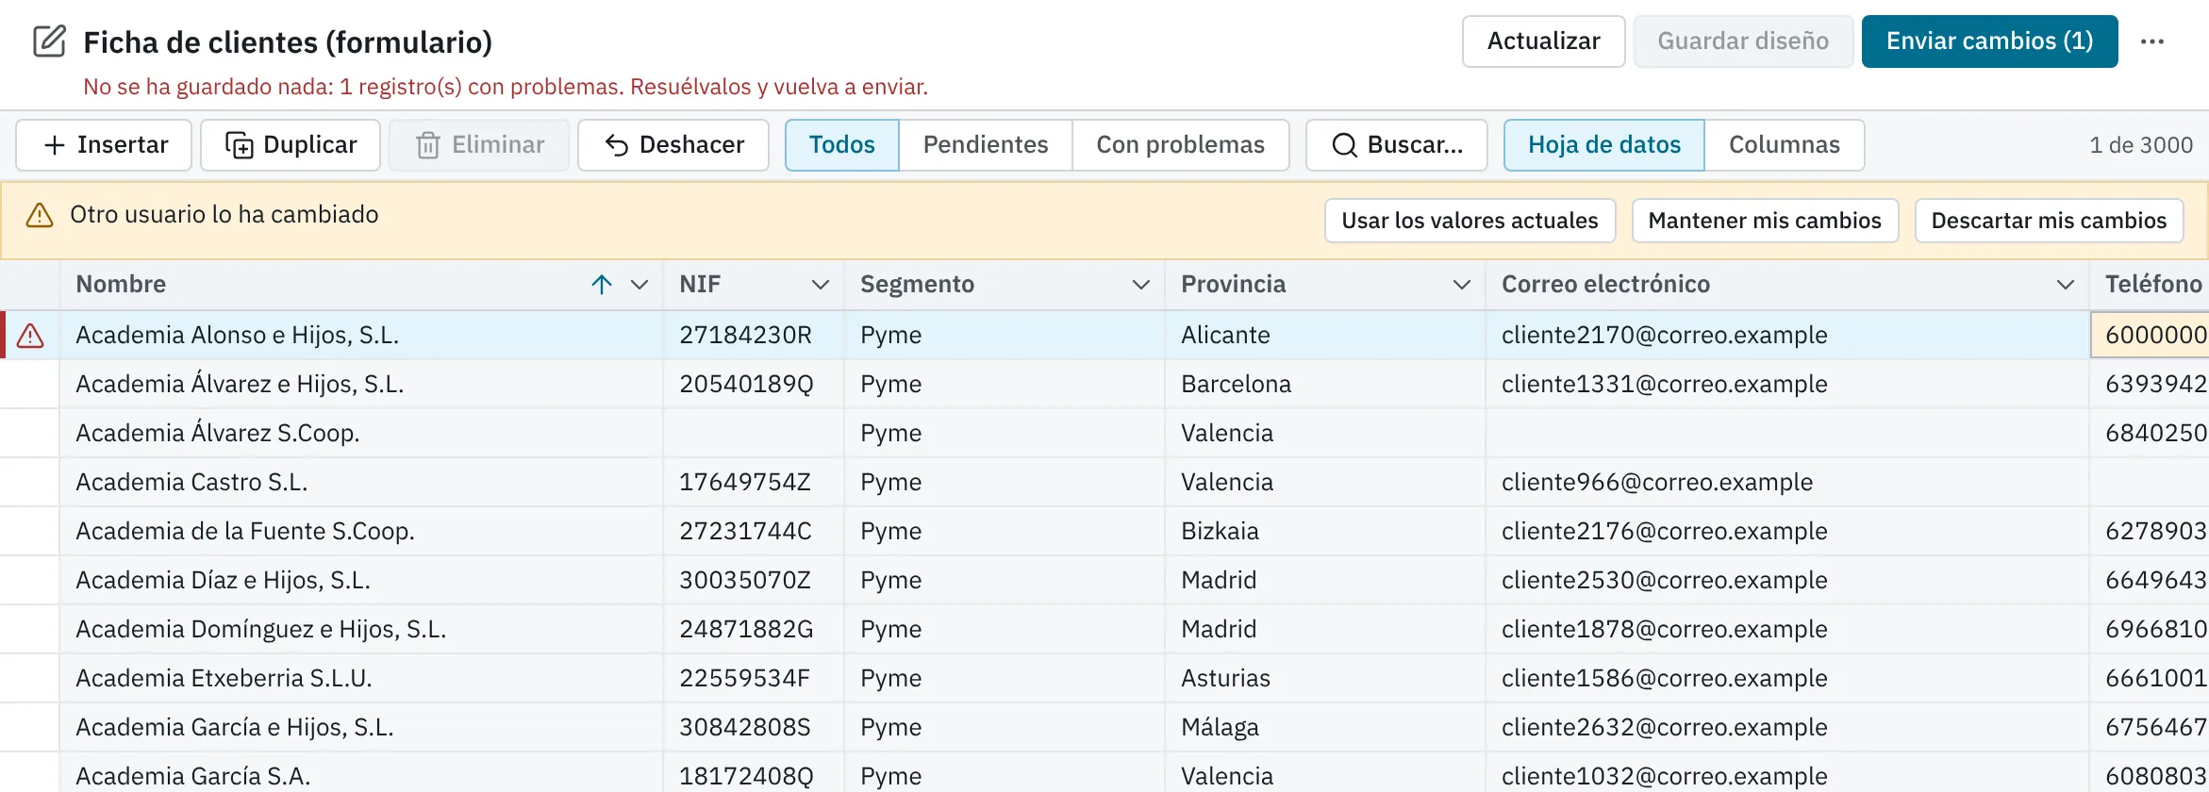The height and width of the screenshot is (792, 2209).
Task: Open the NIF column dropdown menu
Action: [x=821, y=285]
